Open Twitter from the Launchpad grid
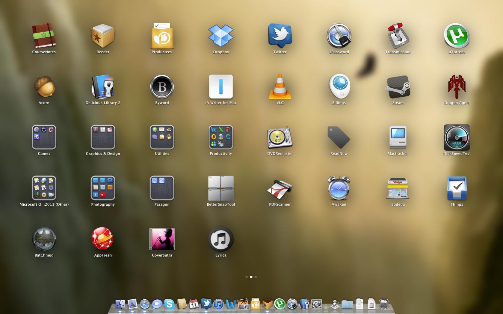Image resolution: width=503 pixels, height=314 pixels. [x=280, y=36]
